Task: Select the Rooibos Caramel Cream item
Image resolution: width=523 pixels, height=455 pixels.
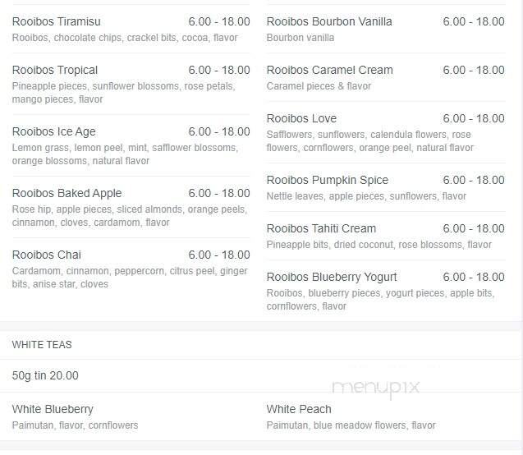Action: pyautogui.click(x=329, y=71)
